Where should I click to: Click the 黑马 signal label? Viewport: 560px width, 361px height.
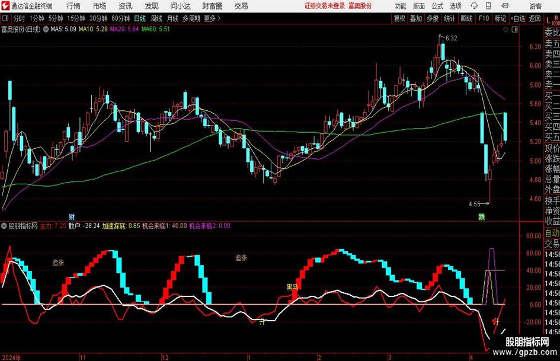(292, 287)
